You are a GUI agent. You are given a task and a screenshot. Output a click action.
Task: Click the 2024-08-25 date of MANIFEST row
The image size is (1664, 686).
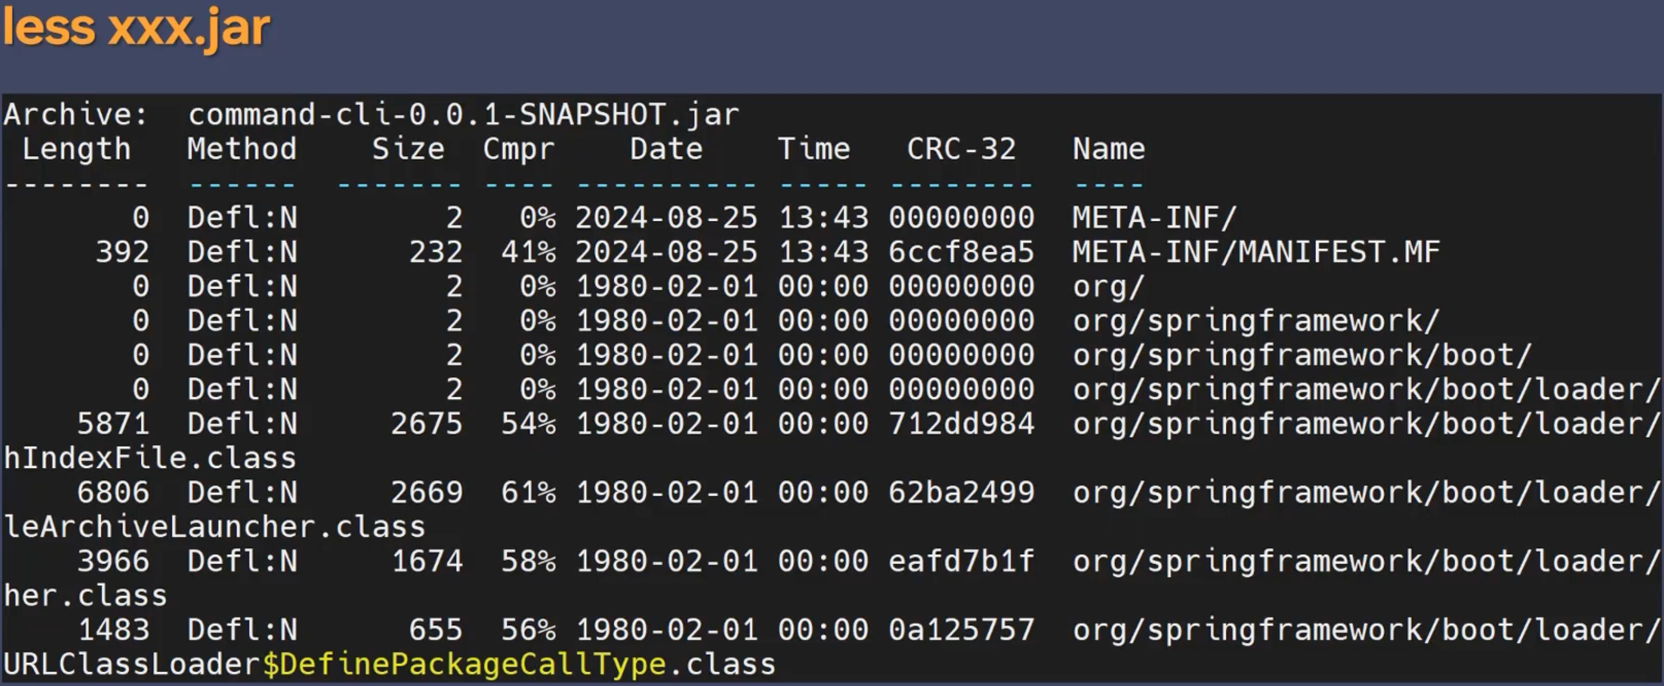coord(666,252)
